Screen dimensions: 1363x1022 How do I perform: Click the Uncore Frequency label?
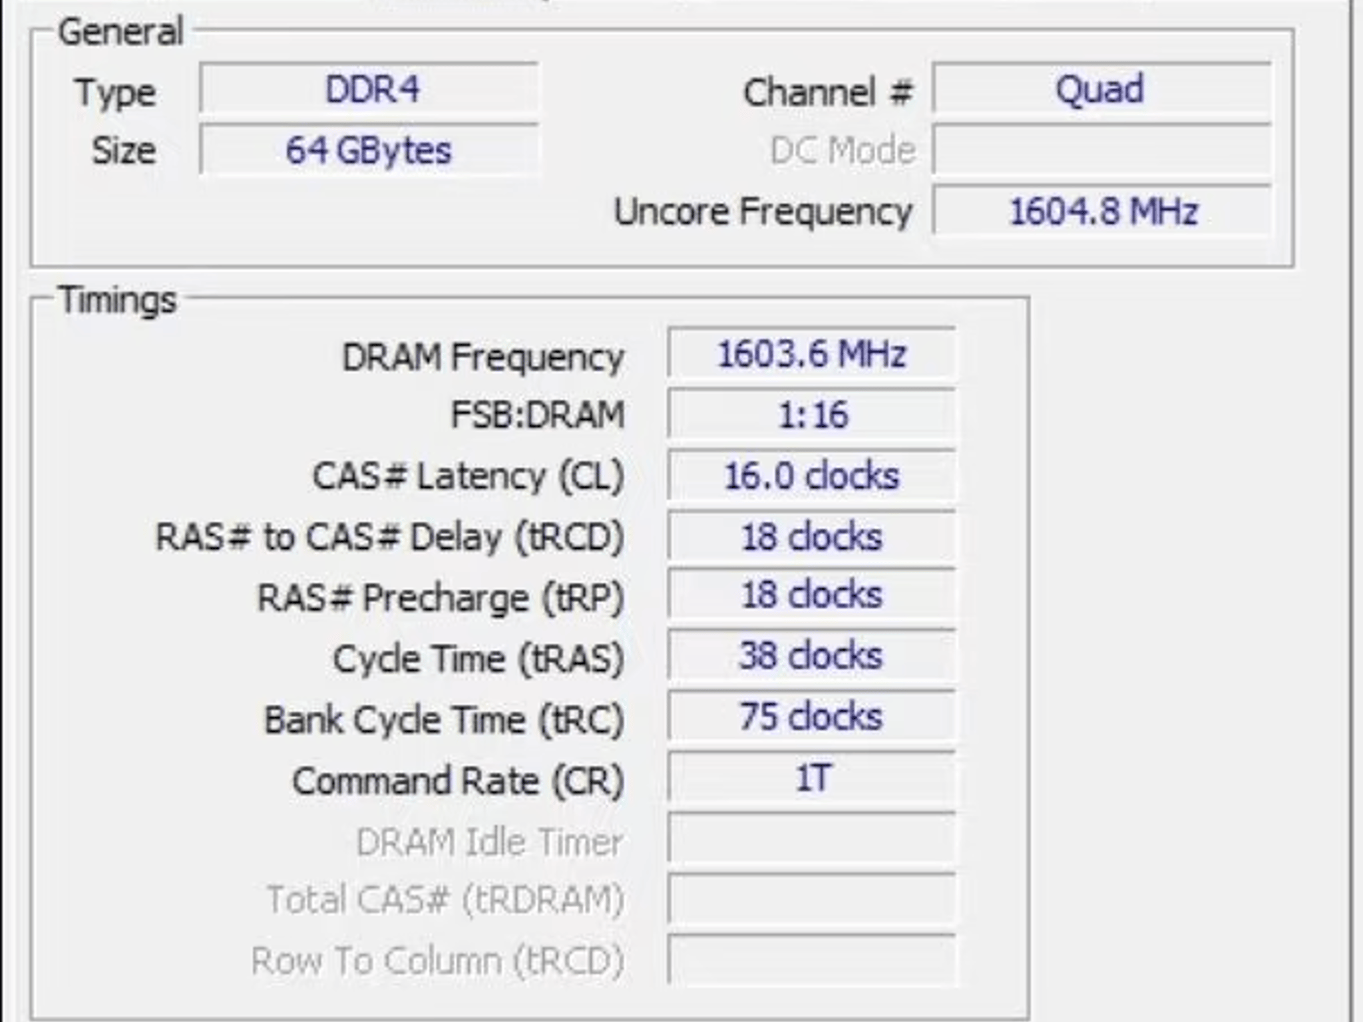coord(763,213)
